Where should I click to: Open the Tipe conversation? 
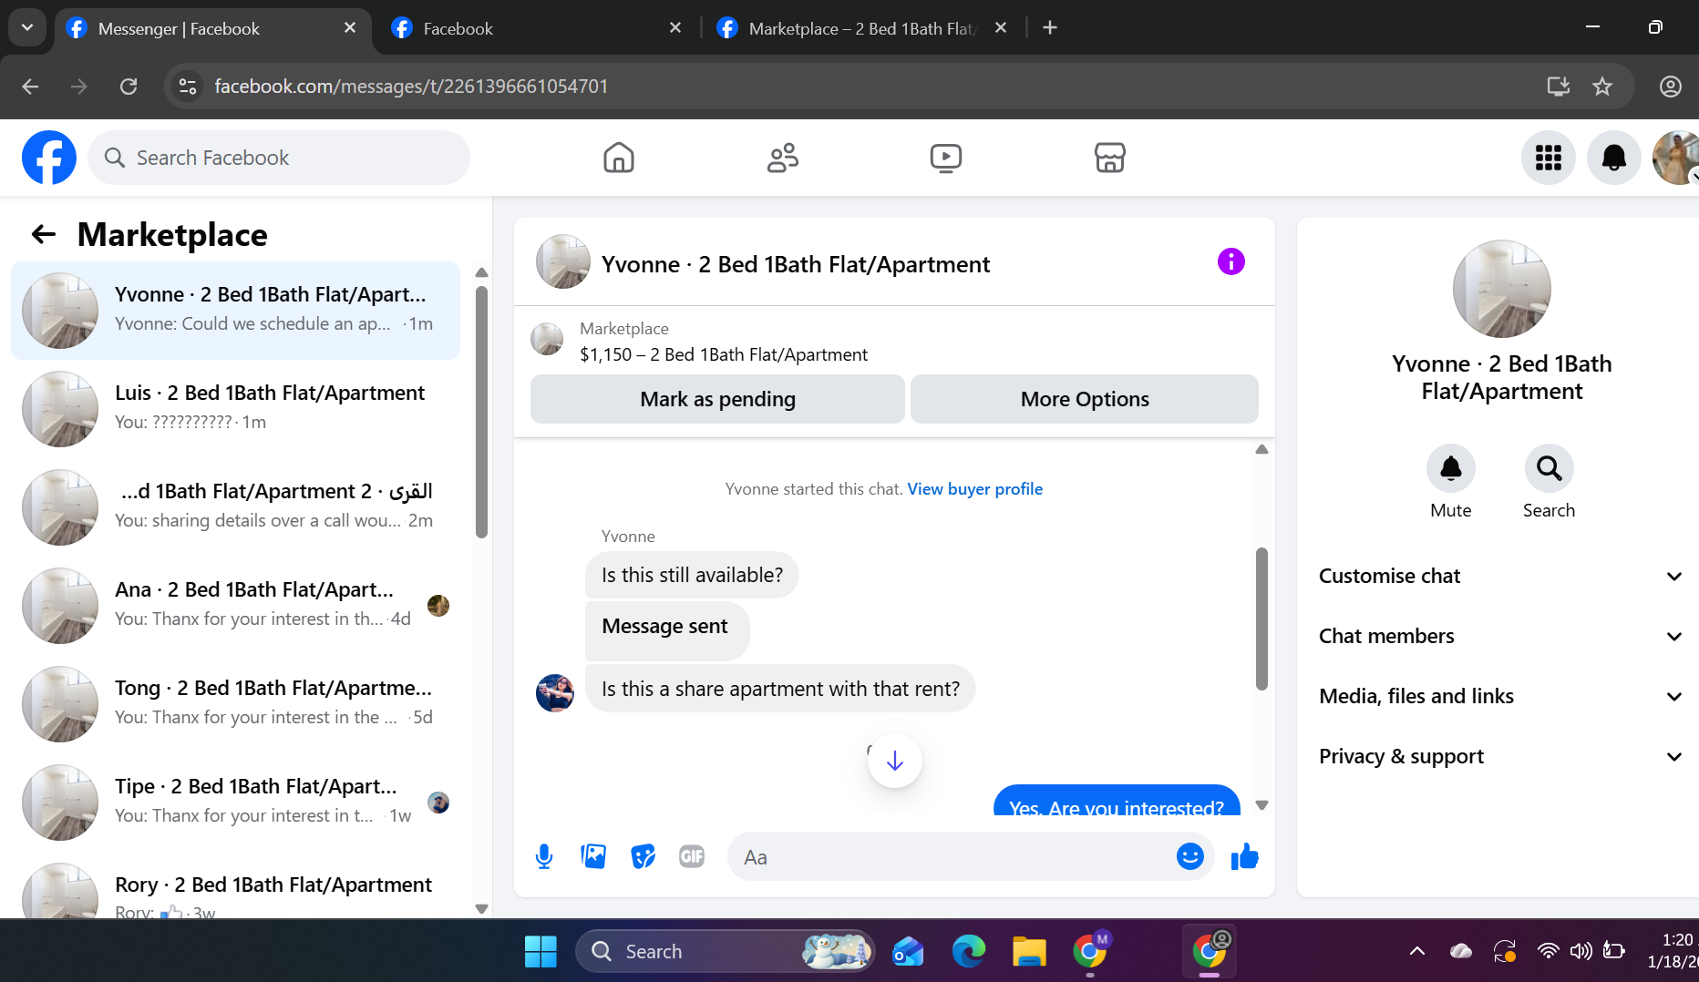tap(235, 802)
